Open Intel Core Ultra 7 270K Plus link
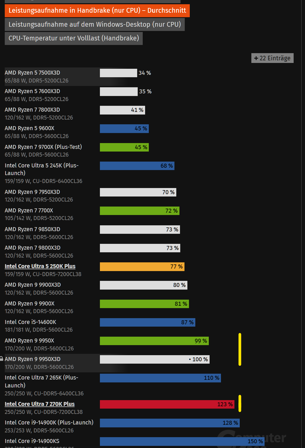The image size is (305, 448). click(x=40, y=404)
